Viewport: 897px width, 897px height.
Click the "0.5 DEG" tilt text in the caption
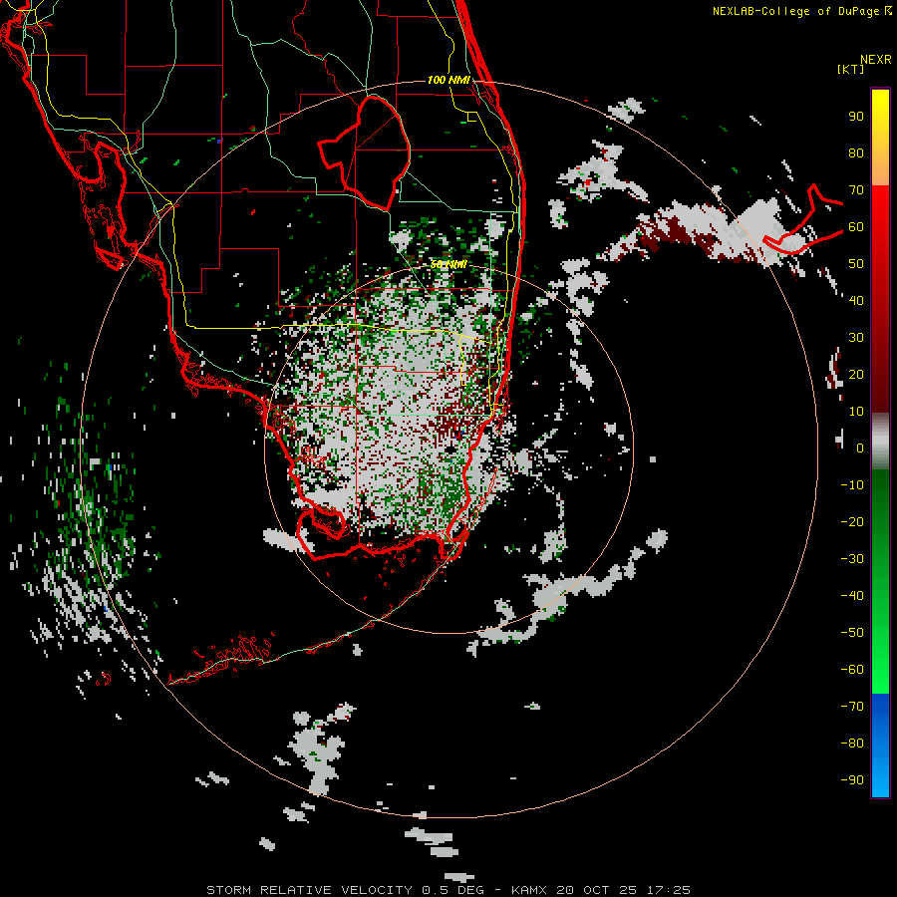[453, 890]
